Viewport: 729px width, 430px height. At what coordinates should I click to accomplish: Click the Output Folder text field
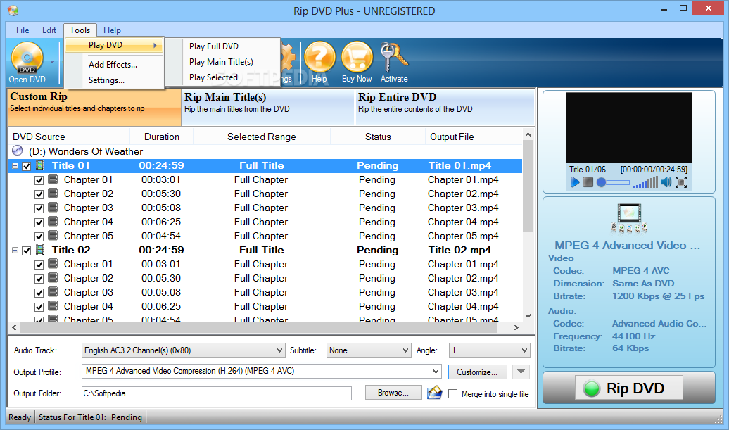(x=217, y=393)
